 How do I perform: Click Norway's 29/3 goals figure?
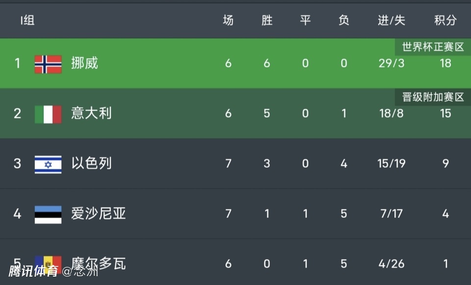(x=391, y=63)
